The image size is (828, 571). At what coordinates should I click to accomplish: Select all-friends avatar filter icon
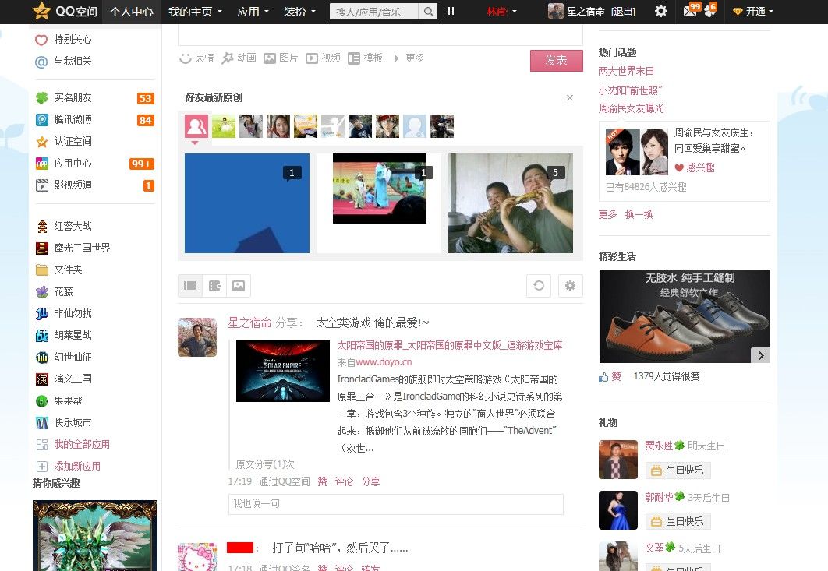point(196,127)
